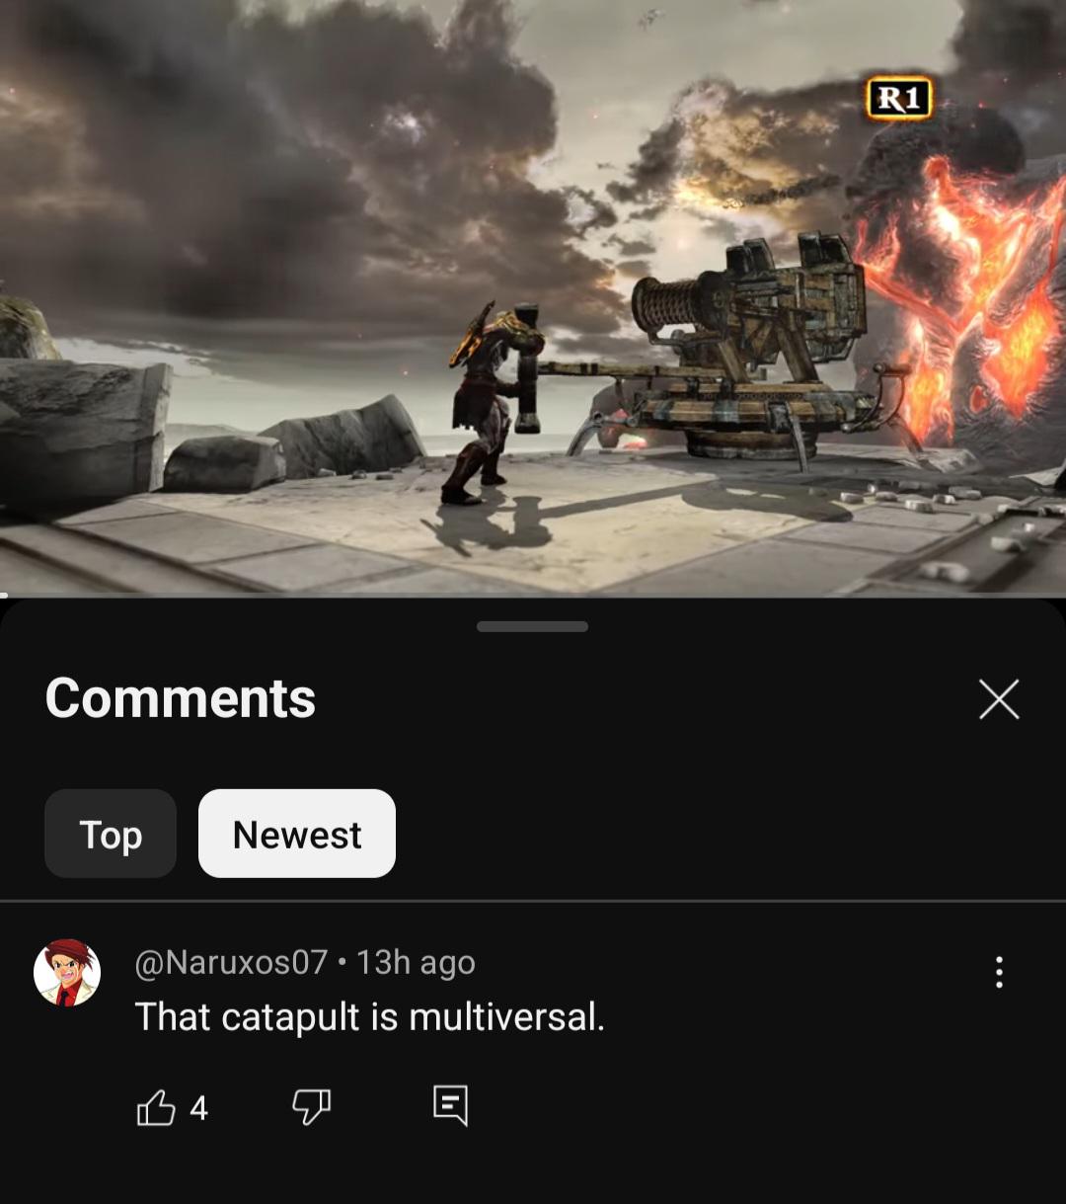Select the Newest comments filter
The height and width of the screenshot is (1204, 1066).
(x=297, y=834)
